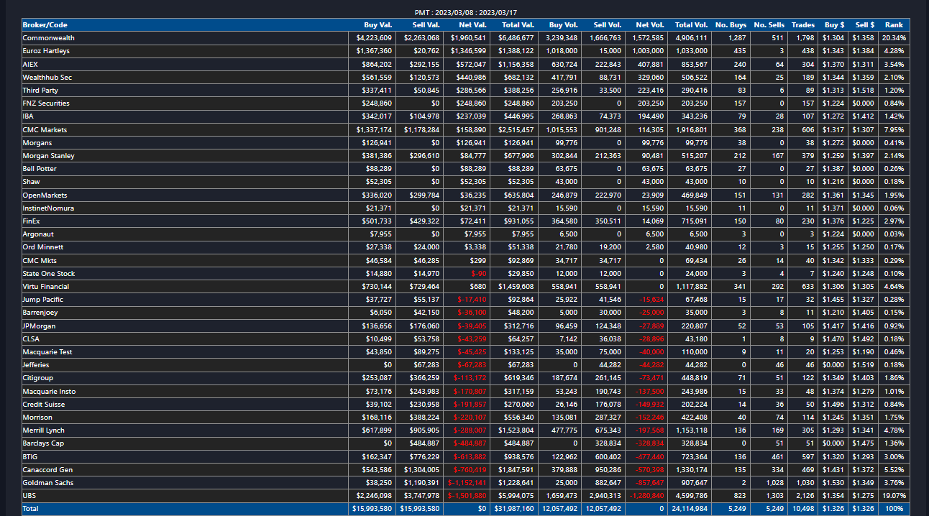The height and width of the screenshot is (516, 929).
Task: Select the Canaccord Gen broker name
Action: (47, 469)
